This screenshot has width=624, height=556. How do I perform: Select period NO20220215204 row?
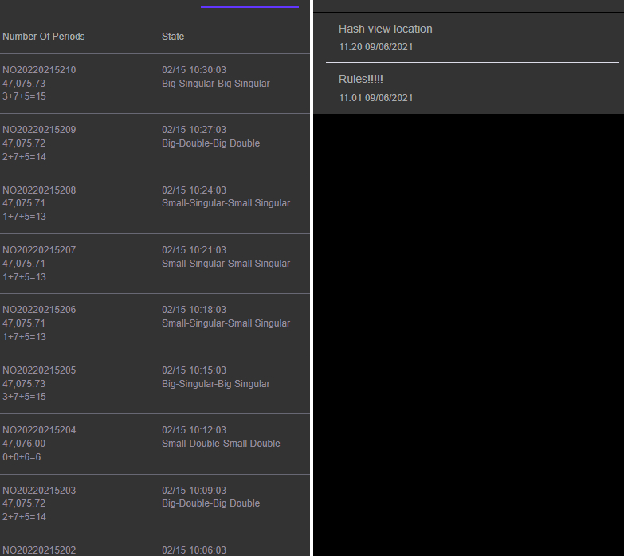point(155,444)
